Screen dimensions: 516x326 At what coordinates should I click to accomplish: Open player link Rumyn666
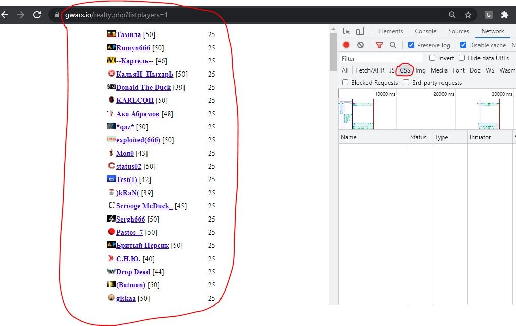click(x=133, y=48)
